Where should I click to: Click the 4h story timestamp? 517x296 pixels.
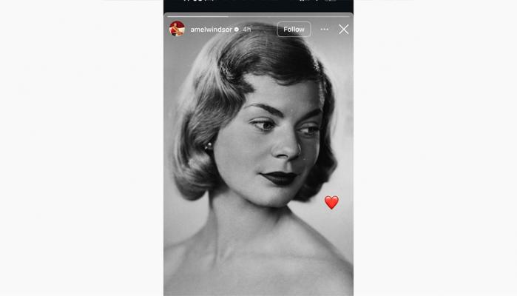pyautogui.click(x=247, y=30)
